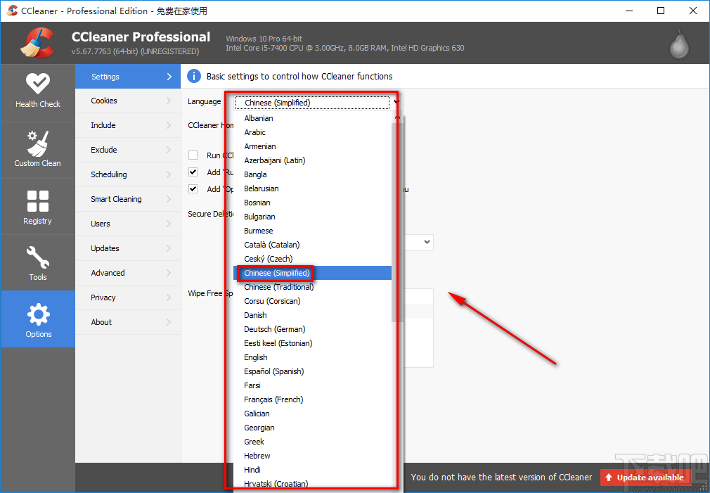Open the Tools section
Image resolution: width=710 pixels, height=493 pixels.
37,263
